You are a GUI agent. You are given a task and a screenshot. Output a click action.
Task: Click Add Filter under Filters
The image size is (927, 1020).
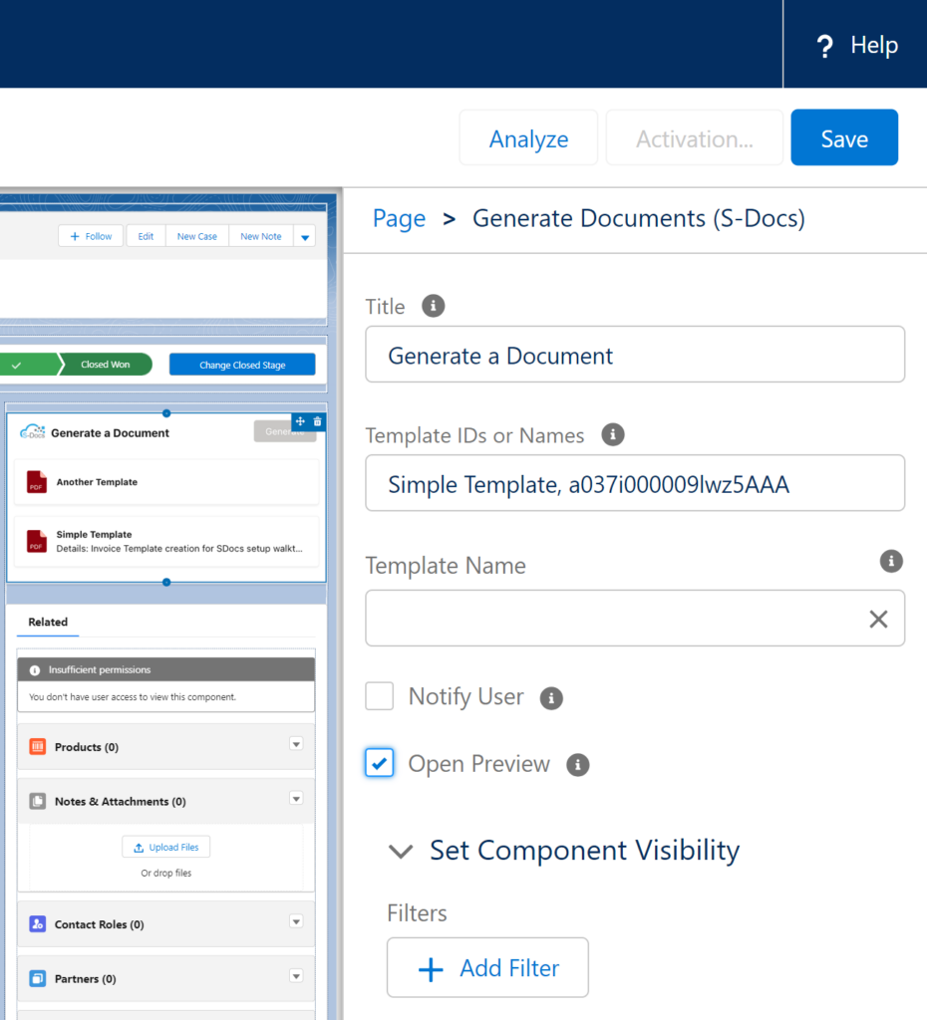click(487, 967)
